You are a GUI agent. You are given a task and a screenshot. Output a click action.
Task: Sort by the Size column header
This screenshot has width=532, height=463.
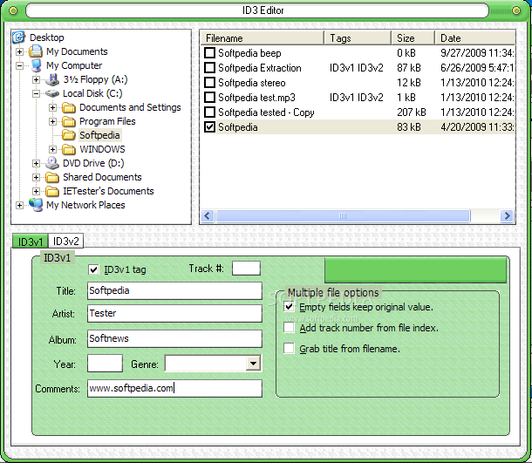coord(413,37)
